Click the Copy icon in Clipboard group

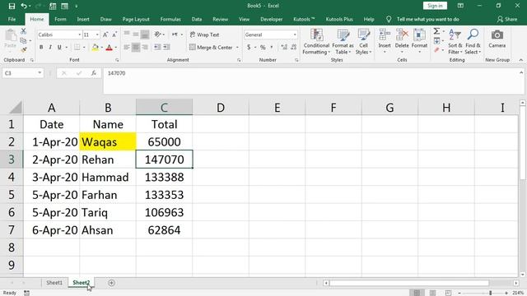[x=23, y=40]
